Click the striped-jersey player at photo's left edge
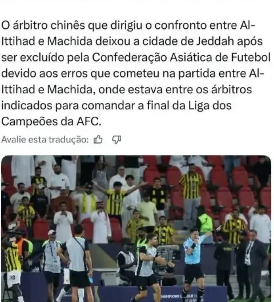Image resolution: width=274 pixels, height=302 pixels. tap(11, 266)
